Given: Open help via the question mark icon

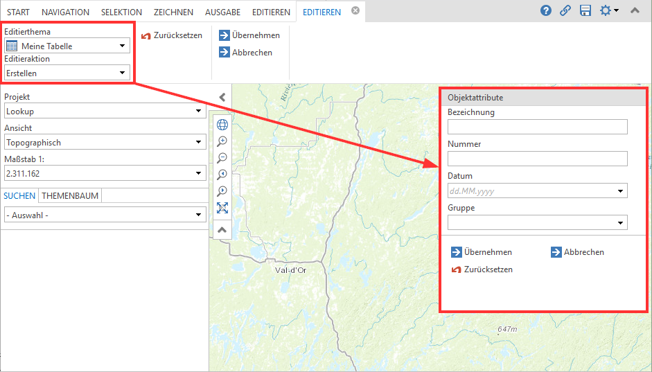Looking at the screenshot, I should [x=546, y=11].
